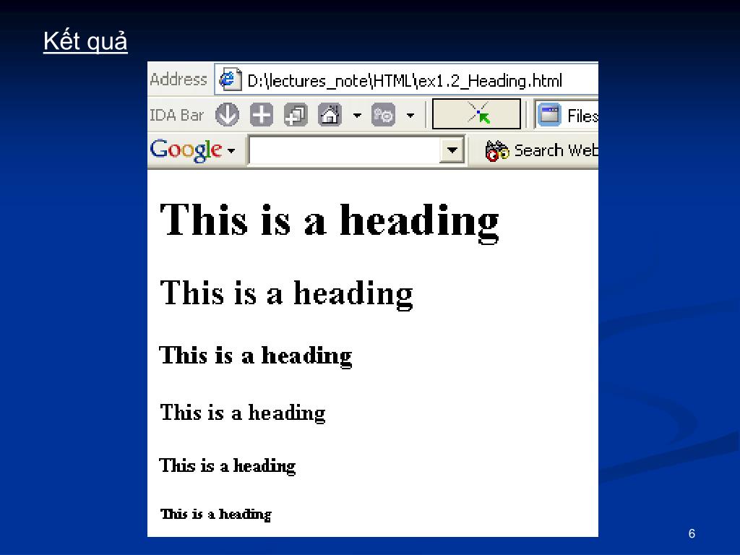Click the IDA Bar cascading windows icon
Screen dimensions: 740x555
[296, 115]
